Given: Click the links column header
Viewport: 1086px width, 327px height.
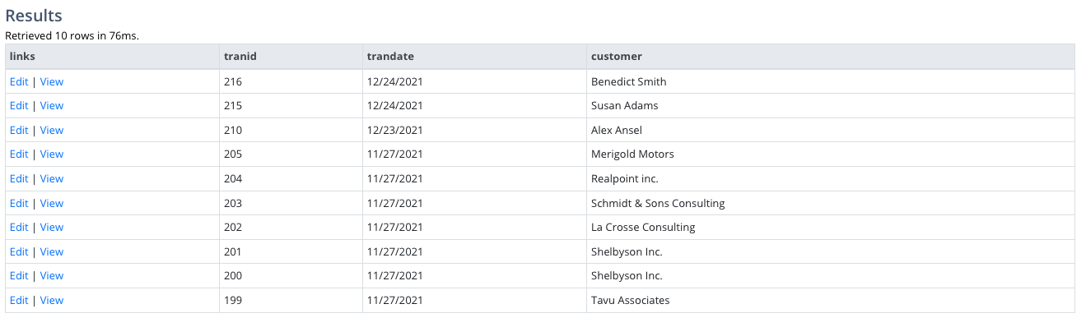Looking at the screenshot, I should 112,57.
